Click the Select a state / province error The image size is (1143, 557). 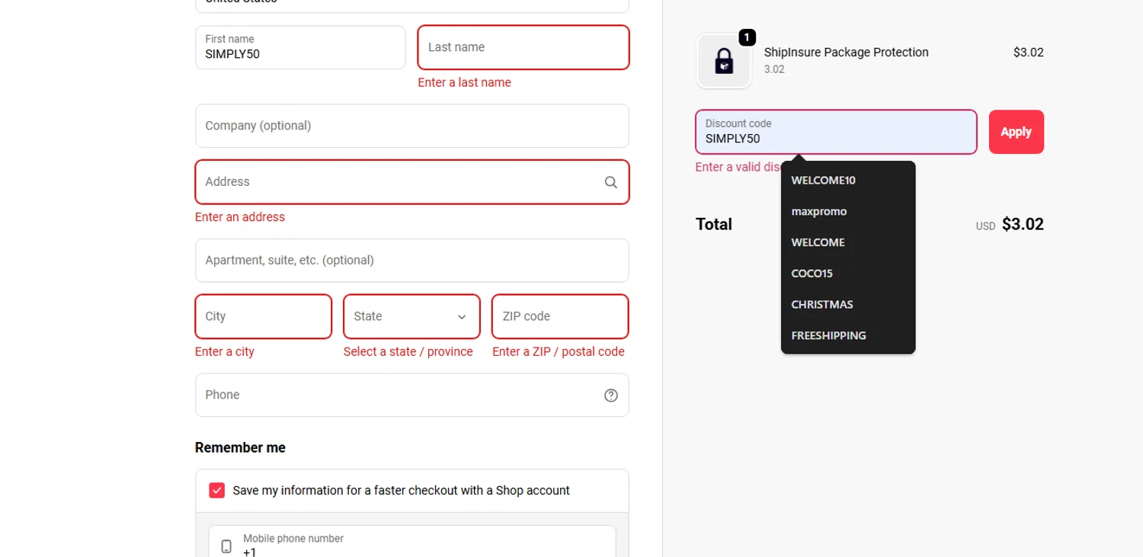pos(408,352)
